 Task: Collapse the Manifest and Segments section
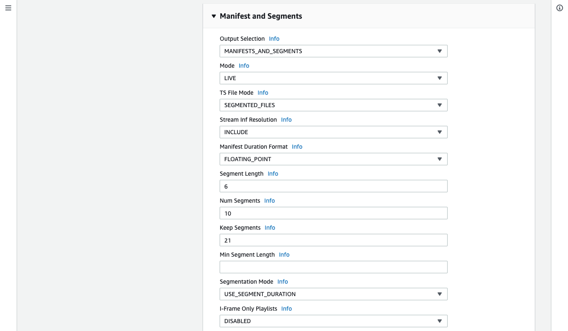pyautogui.click(x=214, y=17)
